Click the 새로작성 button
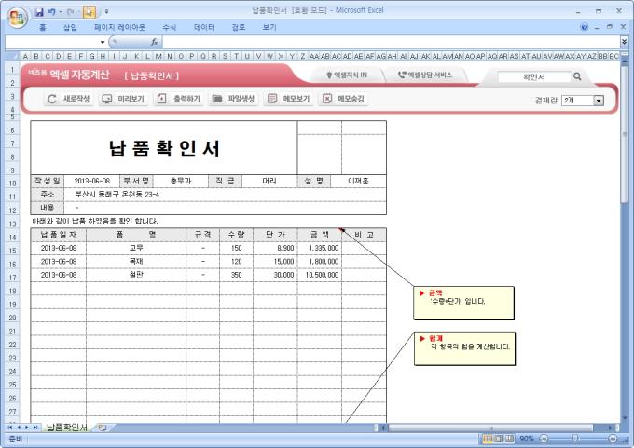The image size is (634, 448). [x=68, y=99]
